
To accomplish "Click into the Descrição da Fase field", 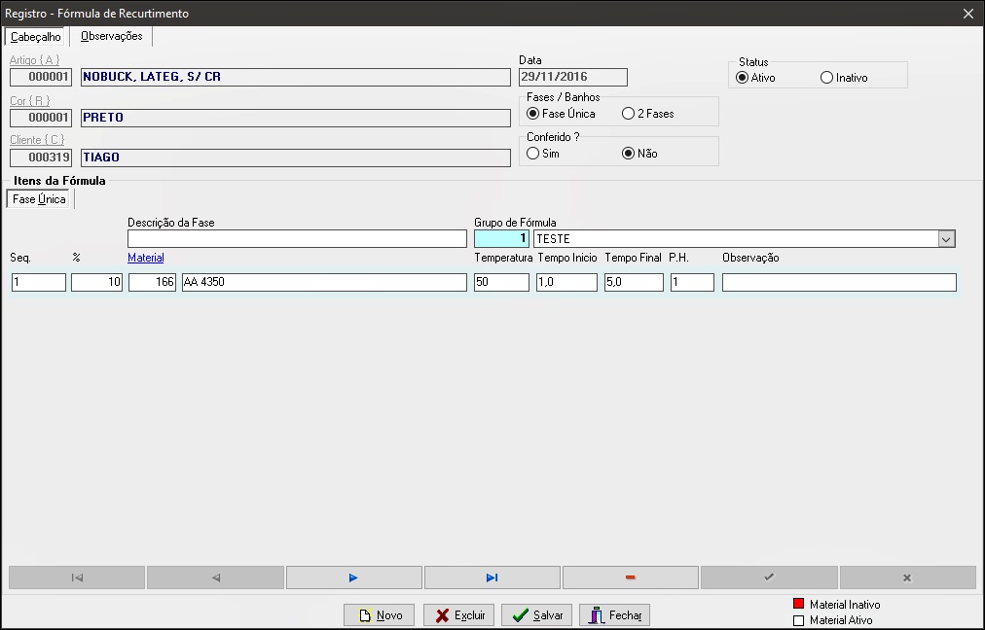I will [297, 239].
